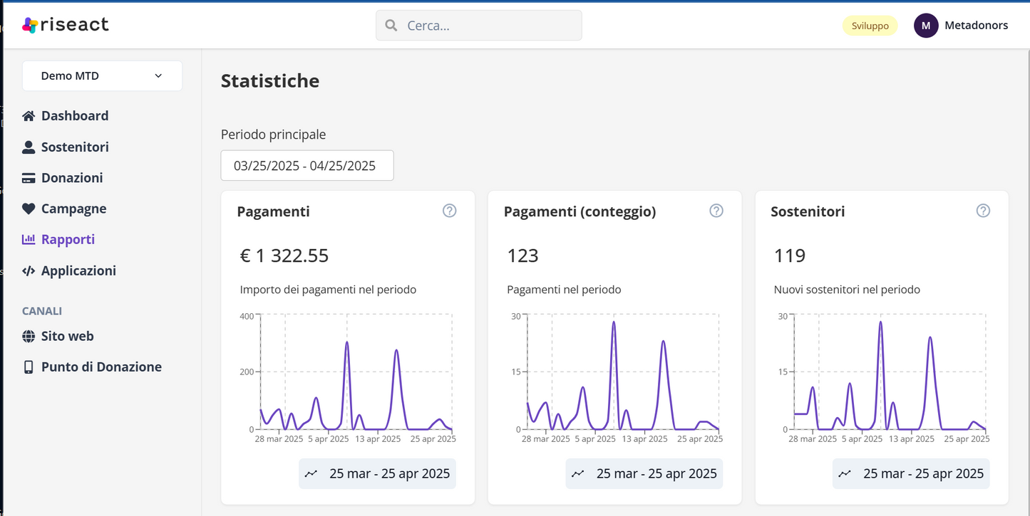Open help icon on Pagamenti (conteggio) card
This screenshot has height=516, width=1030.
click(x=716, y=211)
